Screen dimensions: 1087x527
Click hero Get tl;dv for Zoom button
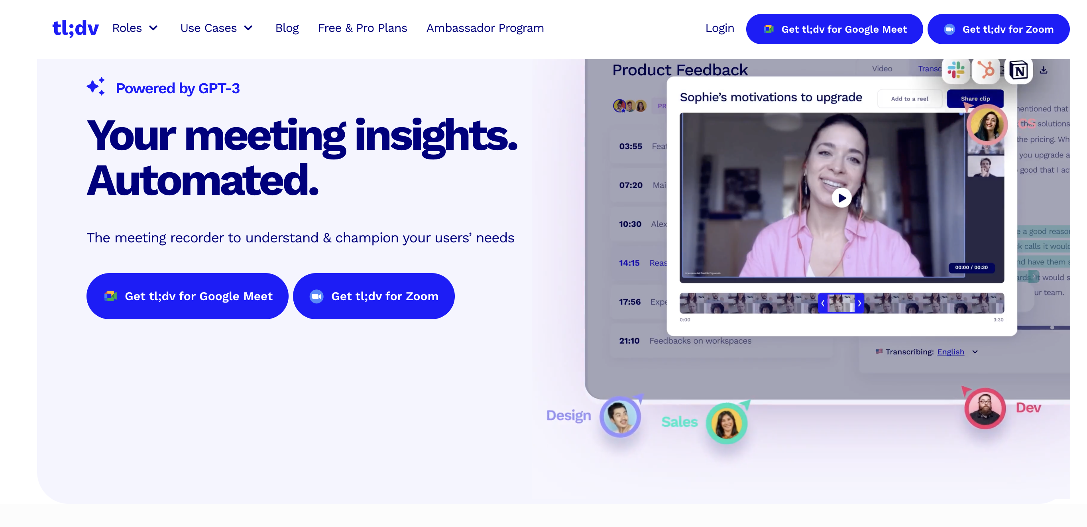coord(373,296)
